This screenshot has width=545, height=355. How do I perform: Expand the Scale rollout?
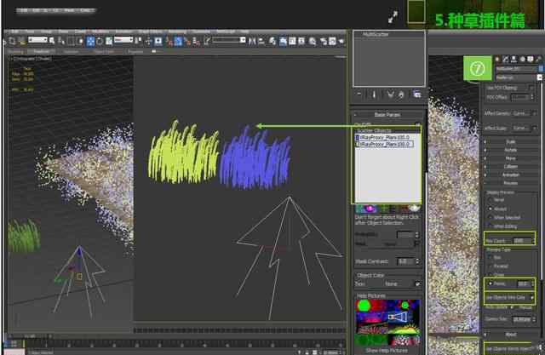pos(510,141)
